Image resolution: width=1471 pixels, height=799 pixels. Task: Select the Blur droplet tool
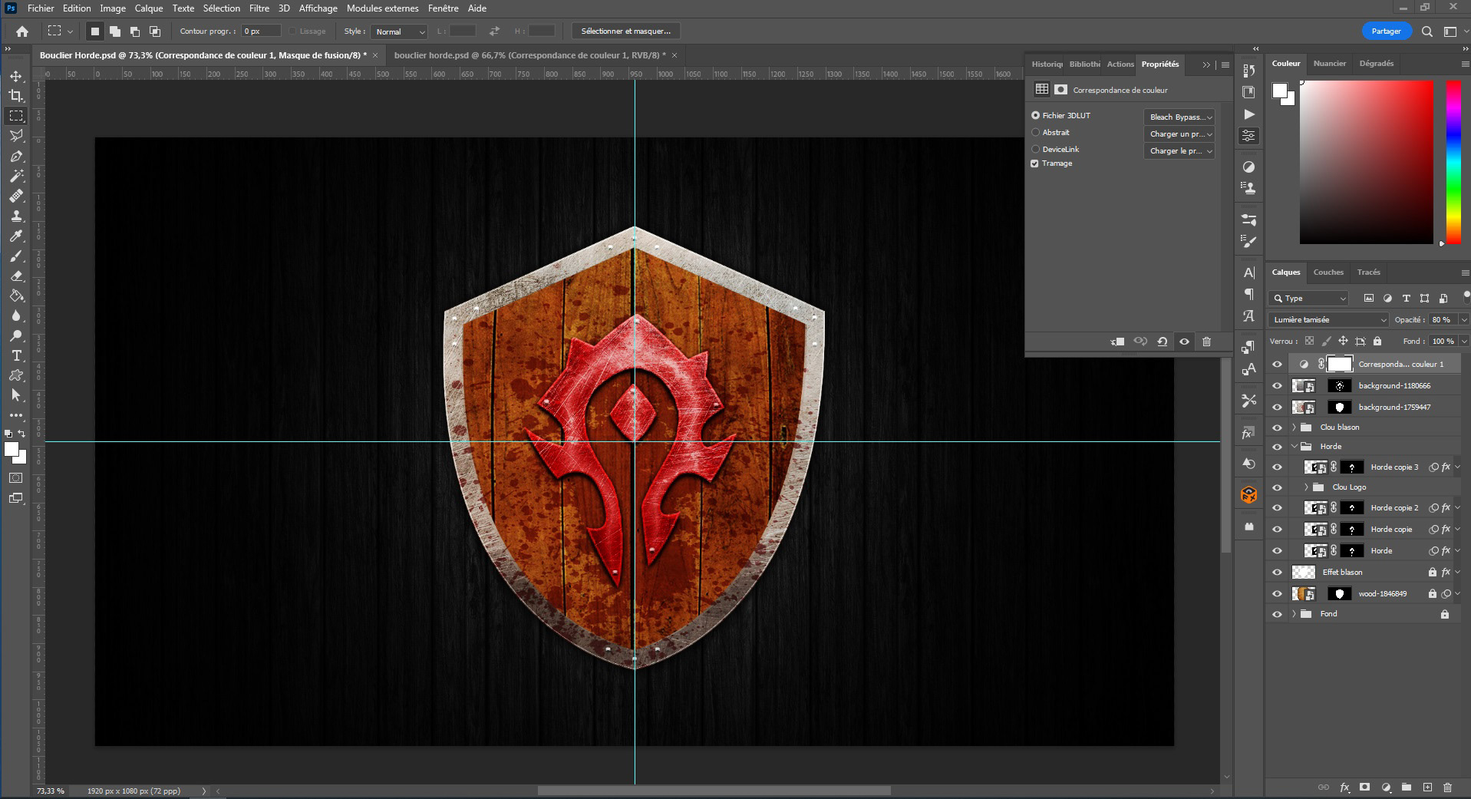coord(16,315)
